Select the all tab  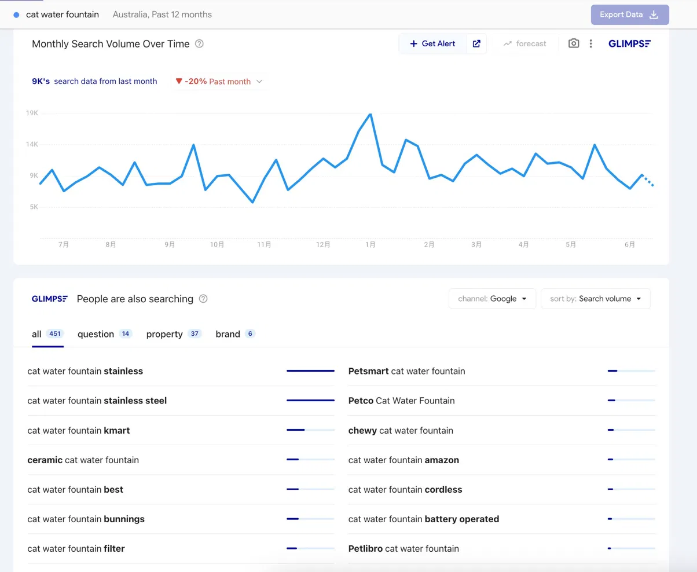(x=47, y=334)
